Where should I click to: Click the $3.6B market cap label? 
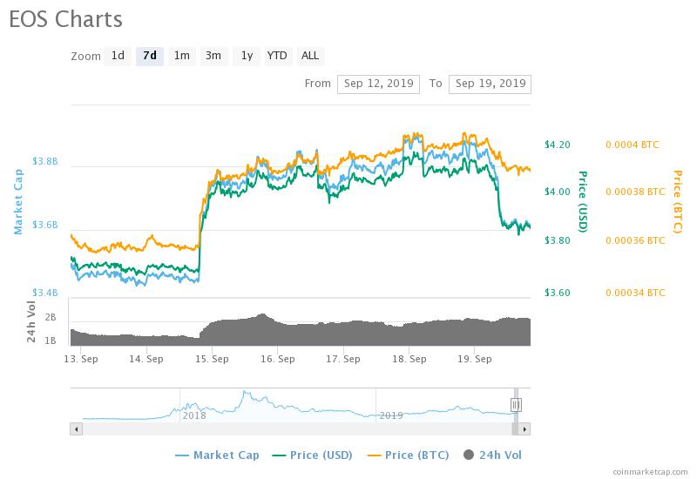45,225
